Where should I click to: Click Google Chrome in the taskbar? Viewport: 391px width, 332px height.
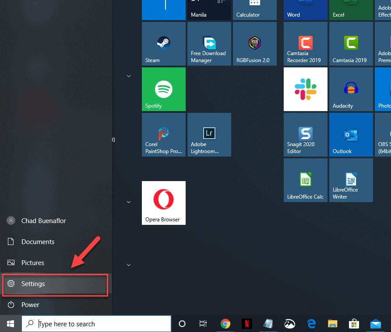[225, 324]
